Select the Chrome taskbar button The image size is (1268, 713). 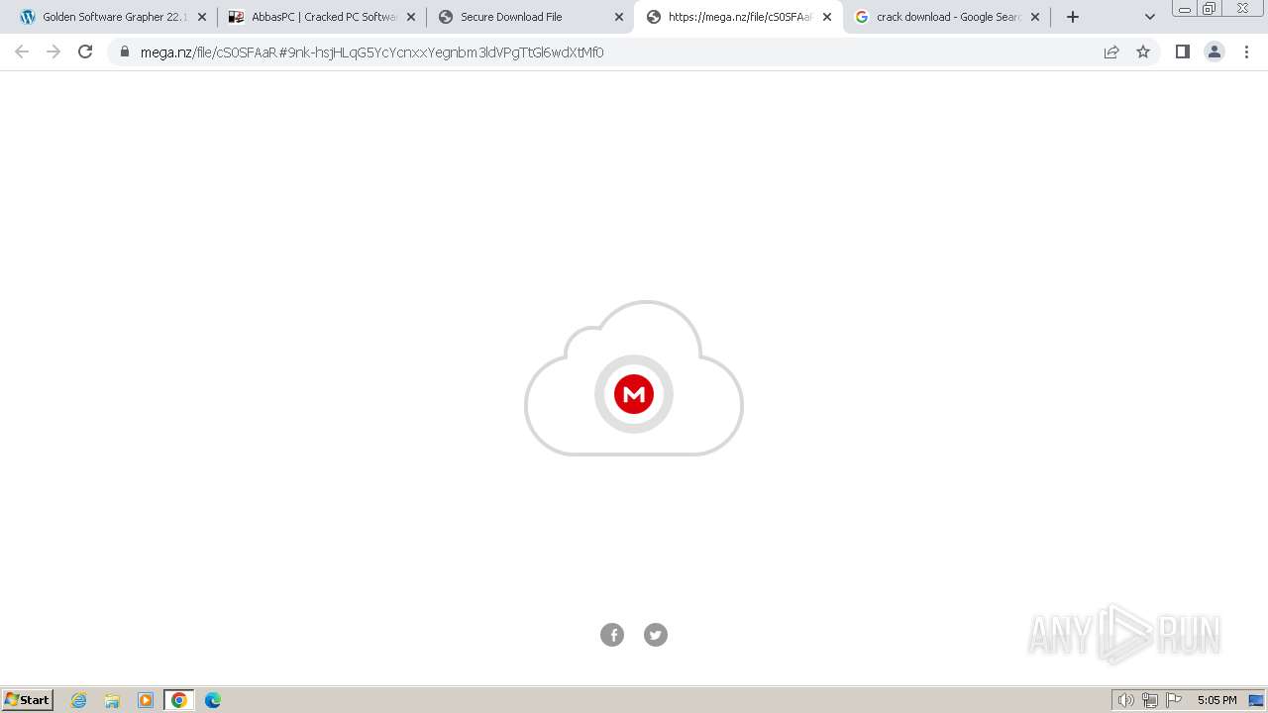pos(179,700)
